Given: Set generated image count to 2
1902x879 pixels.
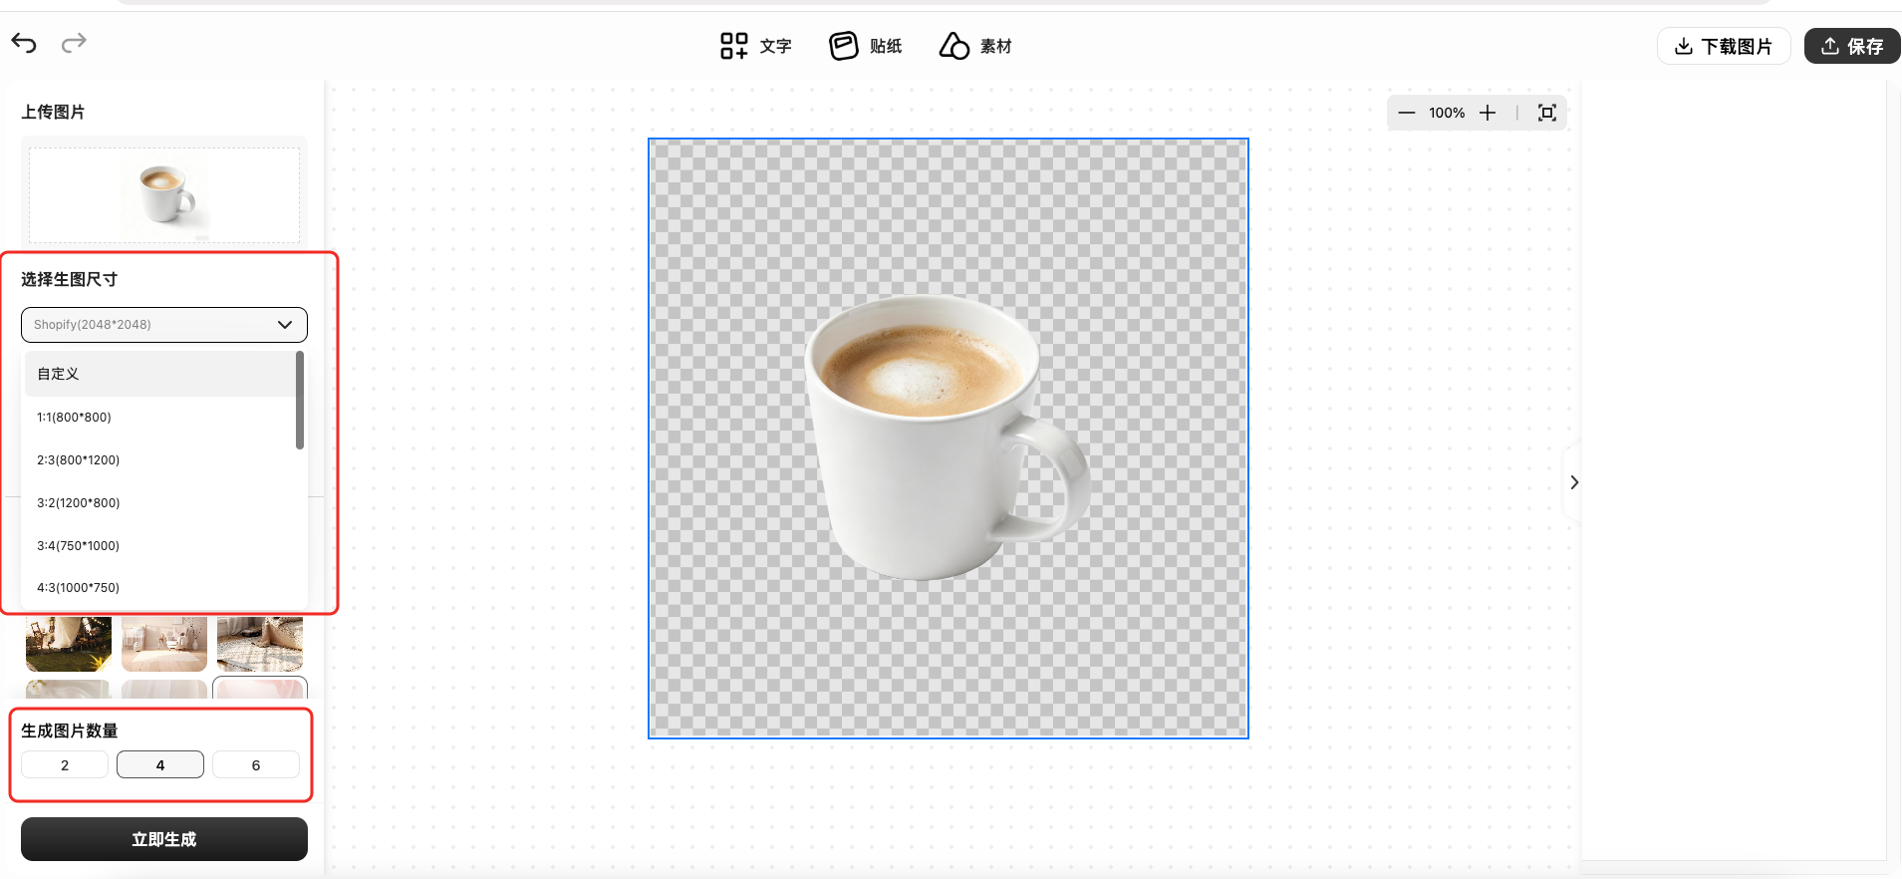Looking at the screenshot, I should pyautogui.click(x=65, y=765).
